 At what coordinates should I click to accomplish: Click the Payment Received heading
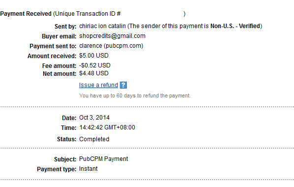coord(26,14)
